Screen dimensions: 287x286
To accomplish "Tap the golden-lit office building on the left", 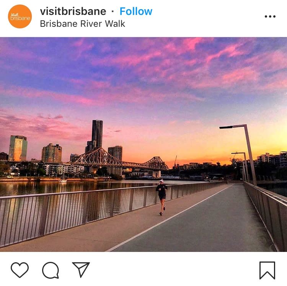I will pyautogui.click(x=18, y=148).
